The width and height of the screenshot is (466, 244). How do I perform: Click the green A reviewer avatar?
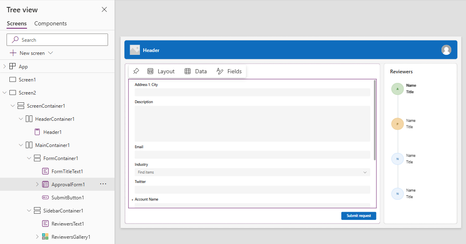[397, 89]
